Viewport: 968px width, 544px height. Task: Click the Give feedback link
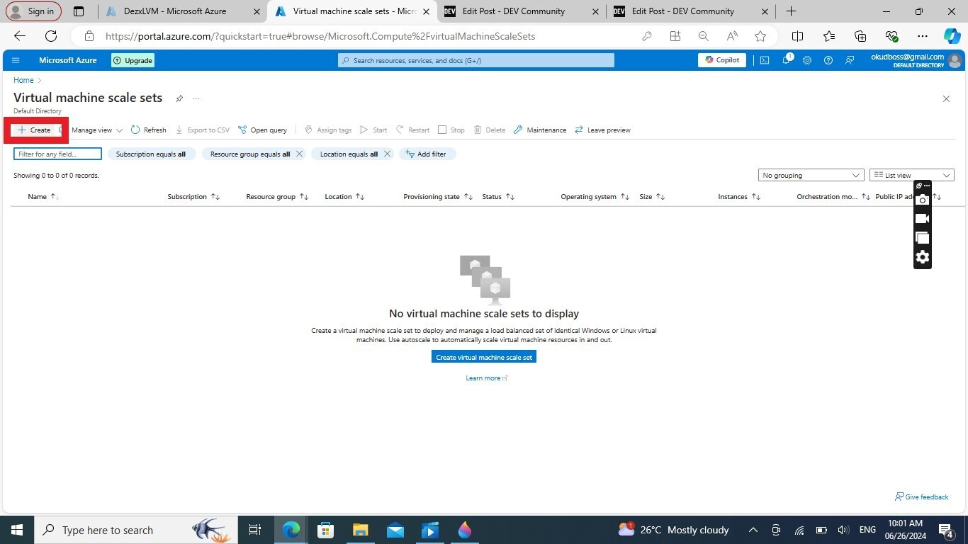(x=922, y=497)
